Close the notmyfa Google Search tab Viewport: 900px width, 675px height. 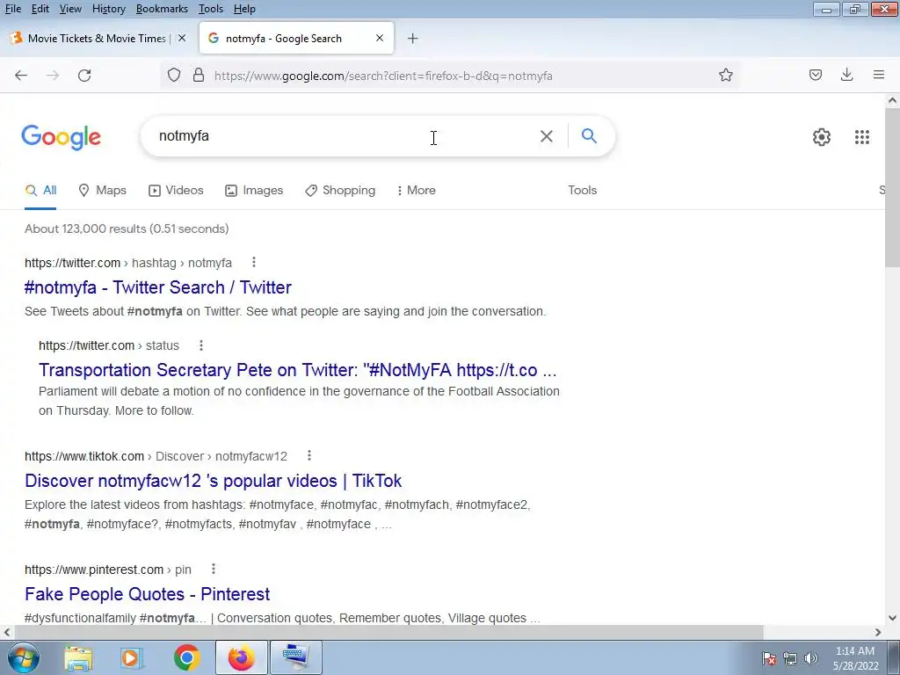point(380,38)
